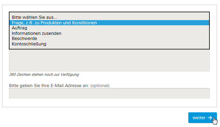Proceed with the blue 'weiter' button
Screen dimensions: 220x127
coord(203,117)
